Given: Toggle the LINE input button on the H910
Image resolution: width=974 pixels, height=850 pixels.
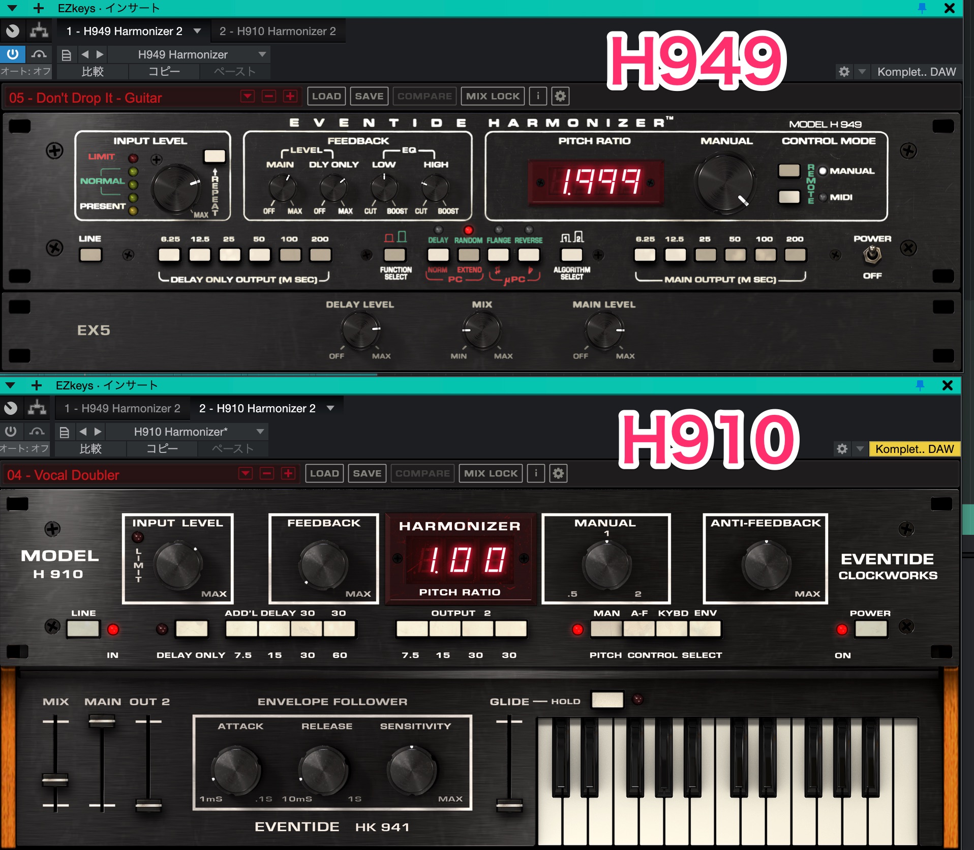Looking at the screenshot, I should click(84, 629).
